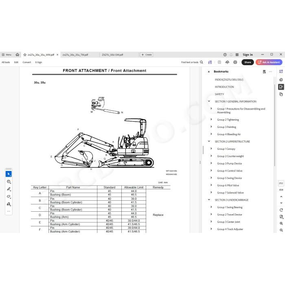Open All tools menu

click(6, 62)
